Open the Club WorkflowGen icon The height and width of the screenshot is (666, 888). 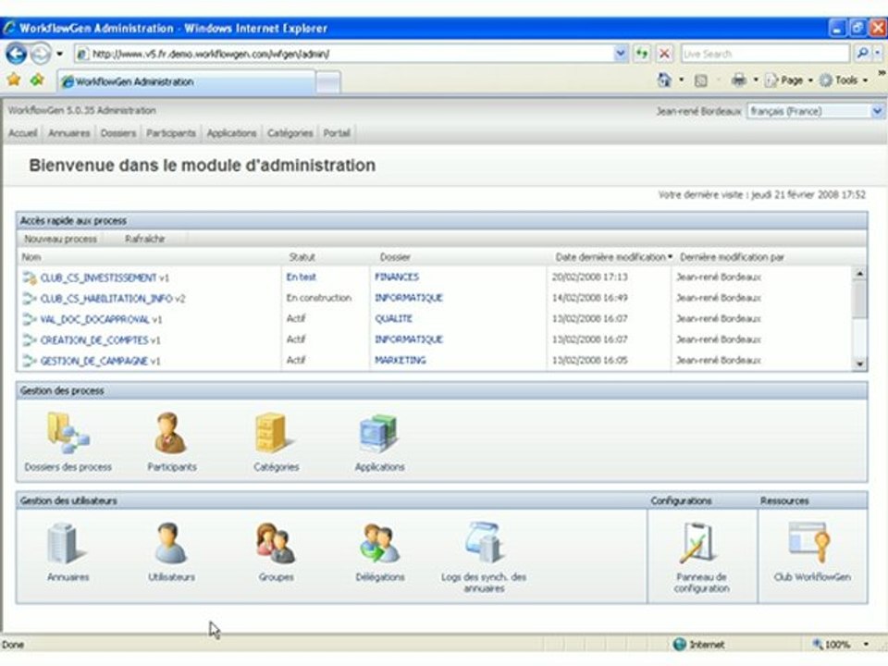(x=810, y=540)
